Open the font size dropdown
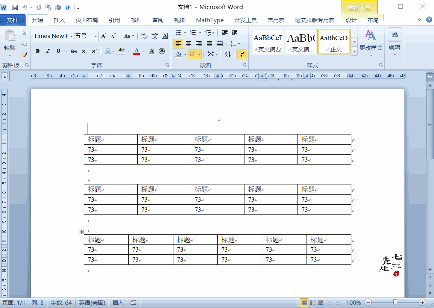Screen dimensions: 434x308 click(96, 36)
